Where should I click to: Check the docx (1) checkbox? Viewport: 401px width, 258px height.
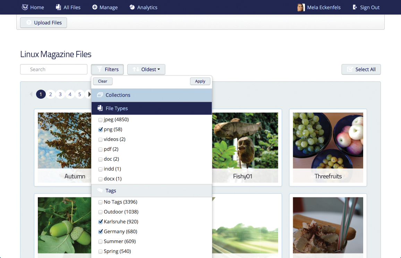[100, 179]
